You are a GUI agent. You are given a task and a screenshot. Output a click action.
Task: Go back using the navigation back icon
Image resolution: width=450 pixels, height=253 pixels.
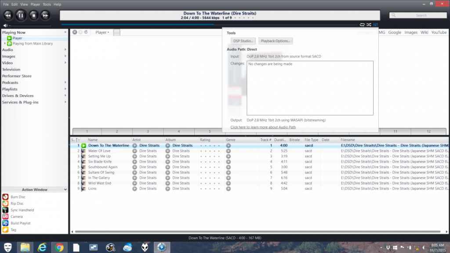(75, 32)
